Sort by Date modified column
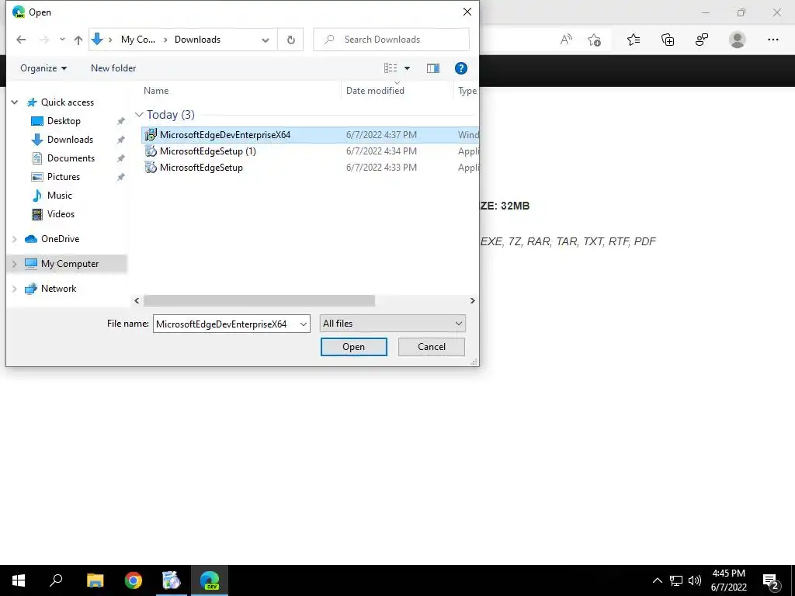Image resolution: width=795 pixels, height=596 pixels. click(x=375, y=91)
